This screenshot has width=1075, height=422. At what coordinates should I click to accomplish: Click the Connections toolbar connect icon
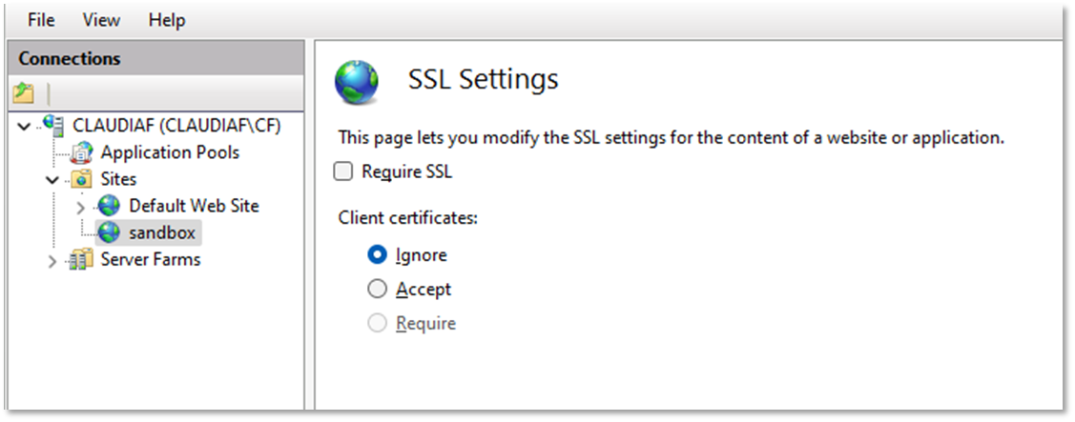(24, 93)
